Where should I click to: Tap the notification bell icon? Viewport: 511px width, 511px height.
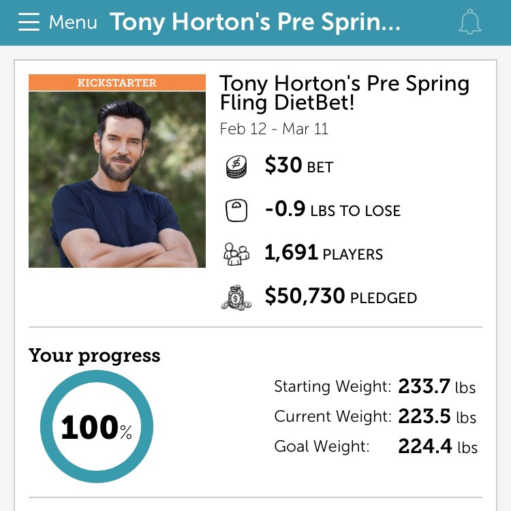(x=470, y=22)
